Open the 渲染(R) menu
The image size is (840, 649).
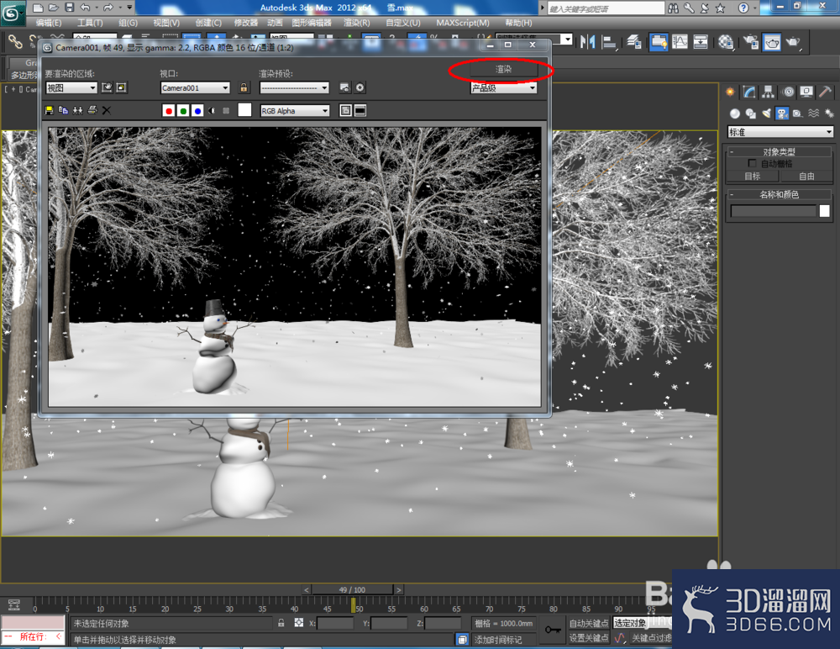click(x=357, y=23)
